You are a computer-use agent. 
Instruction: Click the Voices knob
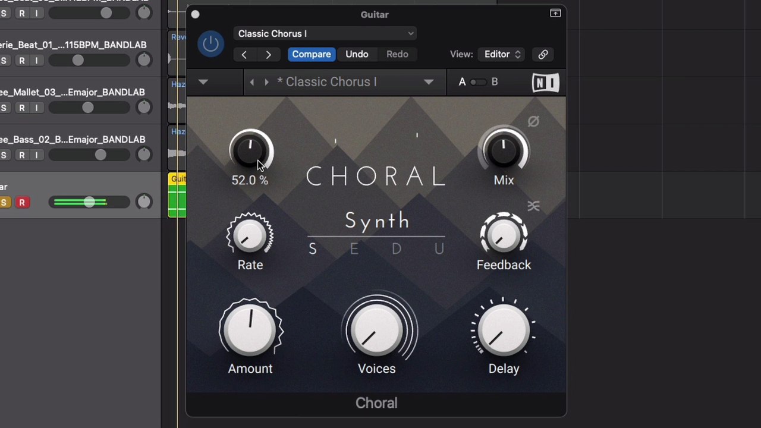click(x=377, y=329)
